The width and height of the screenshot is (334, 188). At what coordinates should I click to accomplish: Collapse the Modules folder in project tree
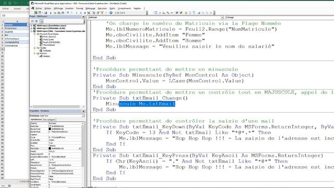tap(35, 53)
